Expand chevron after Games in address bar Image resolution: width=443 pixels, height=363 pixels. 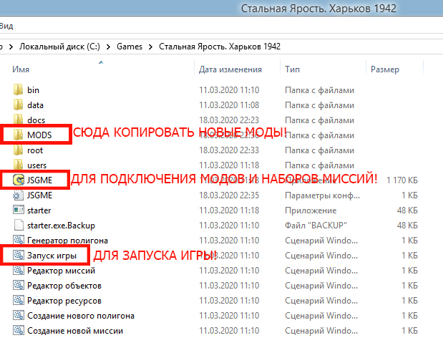(150, 47)
